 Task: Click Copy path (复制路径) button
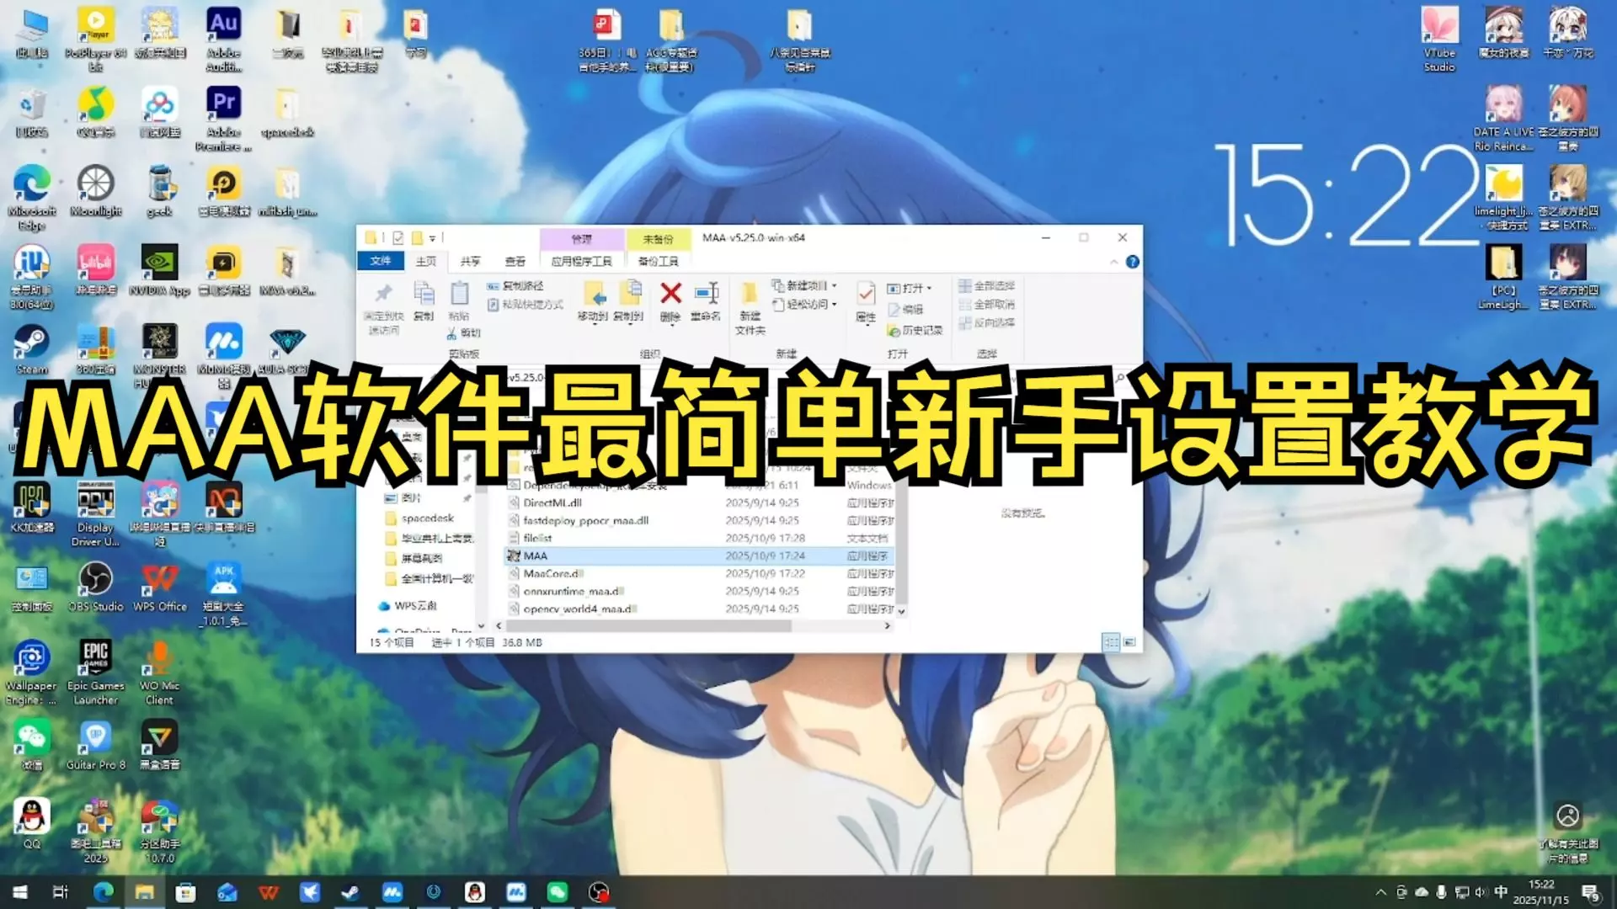(x=515, y=286)
